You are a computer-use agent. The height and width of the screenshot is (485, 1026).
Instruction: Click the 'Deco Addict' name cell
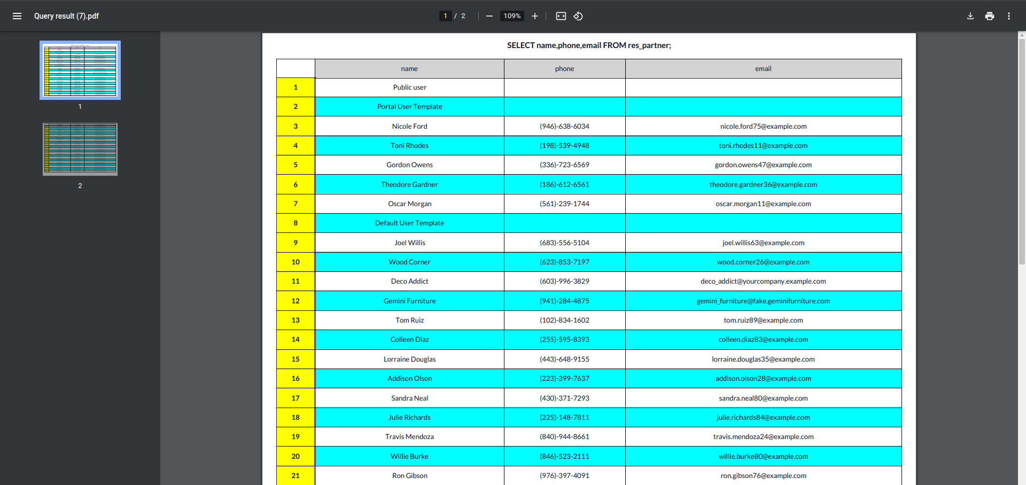(409, 281)
